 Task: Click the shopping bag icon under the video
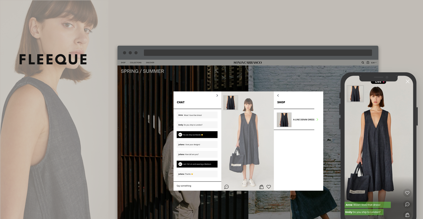pos(261,187)
